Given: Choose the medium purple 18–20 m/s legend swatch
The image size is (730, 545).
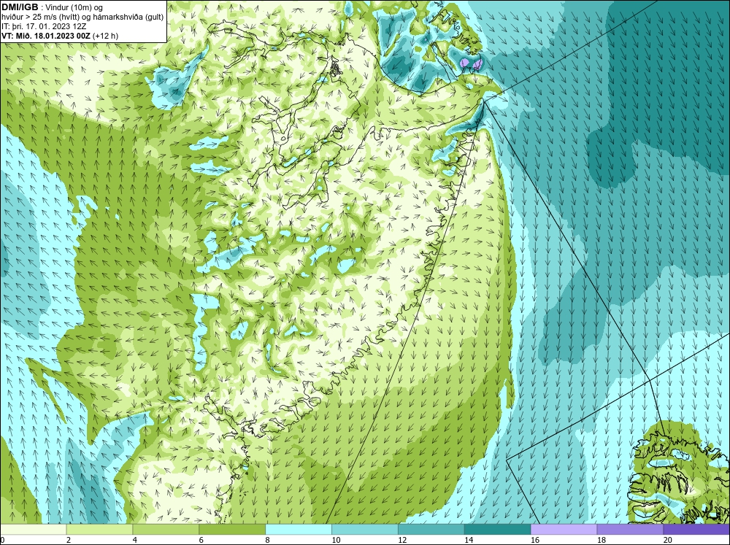Looking at the screenshot, I should 631,530.
